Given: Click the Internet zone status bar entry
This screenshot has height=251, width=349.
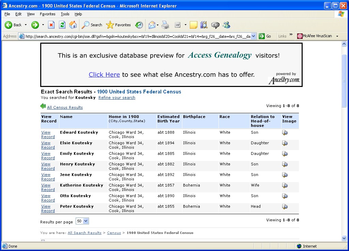Looking at the screenshot, I should coord(306,246).
